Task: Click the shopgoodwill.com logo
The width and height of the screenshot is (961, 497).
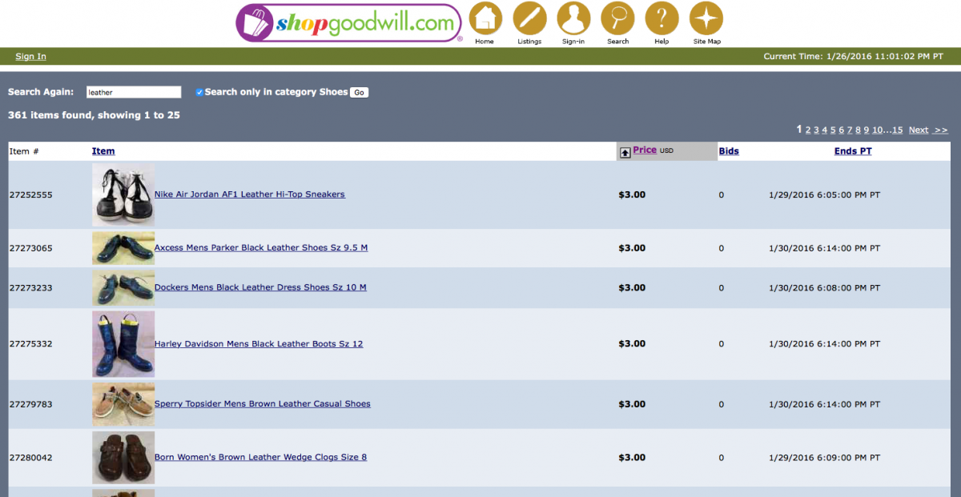Action: point(349,22)
